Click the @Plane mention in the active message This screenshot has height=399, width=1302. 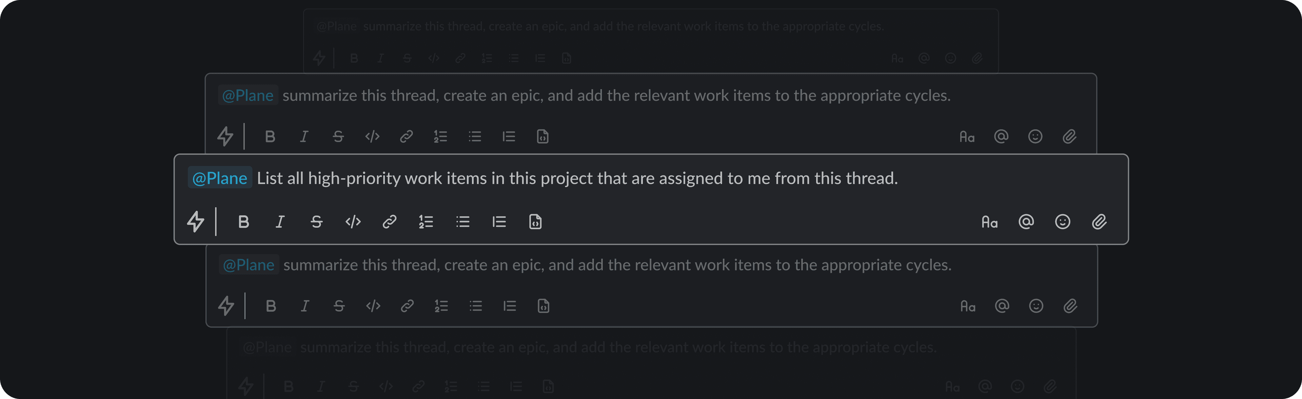tap(219, 178)
